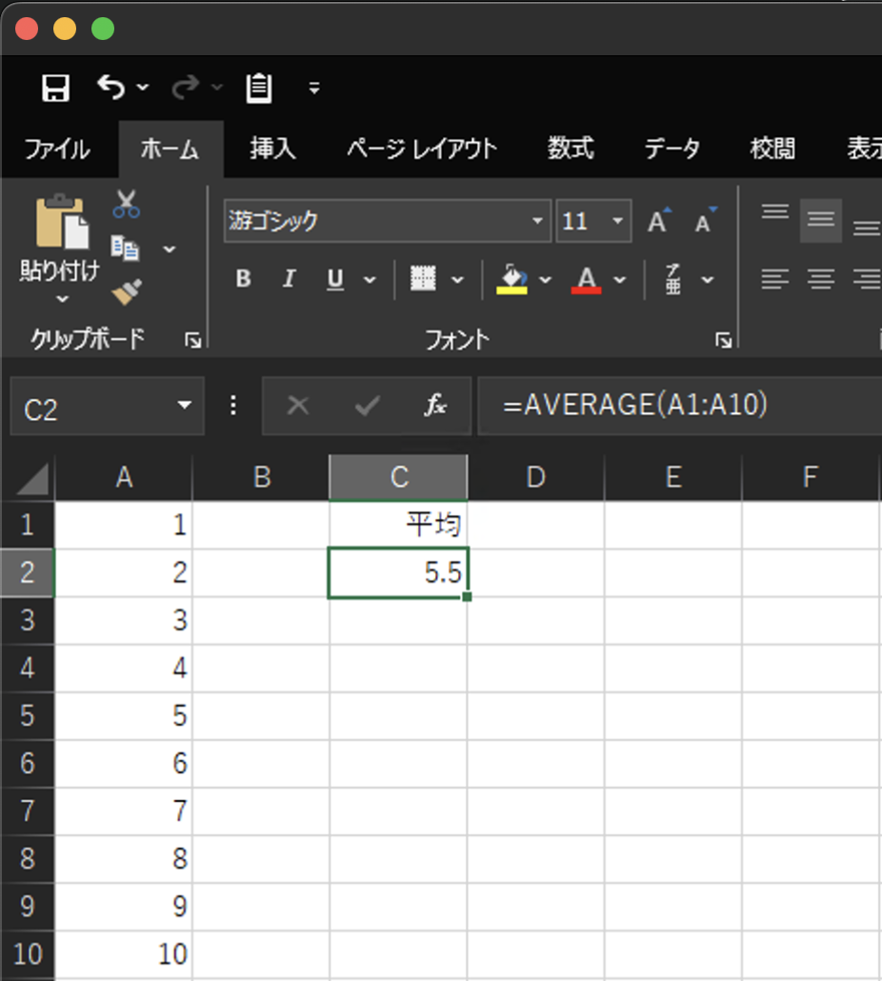Open the font family dropdown showing 游ゴシック
This screenshot has height=981, width=882.
tap(536, 220)
